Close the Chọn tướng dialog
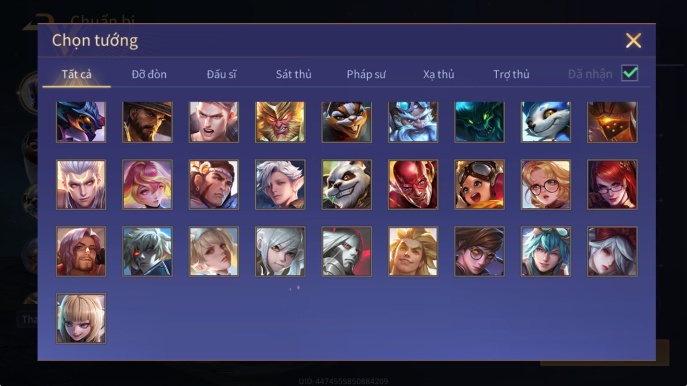This screenshot has width=687, height=386. coord(633,41)
